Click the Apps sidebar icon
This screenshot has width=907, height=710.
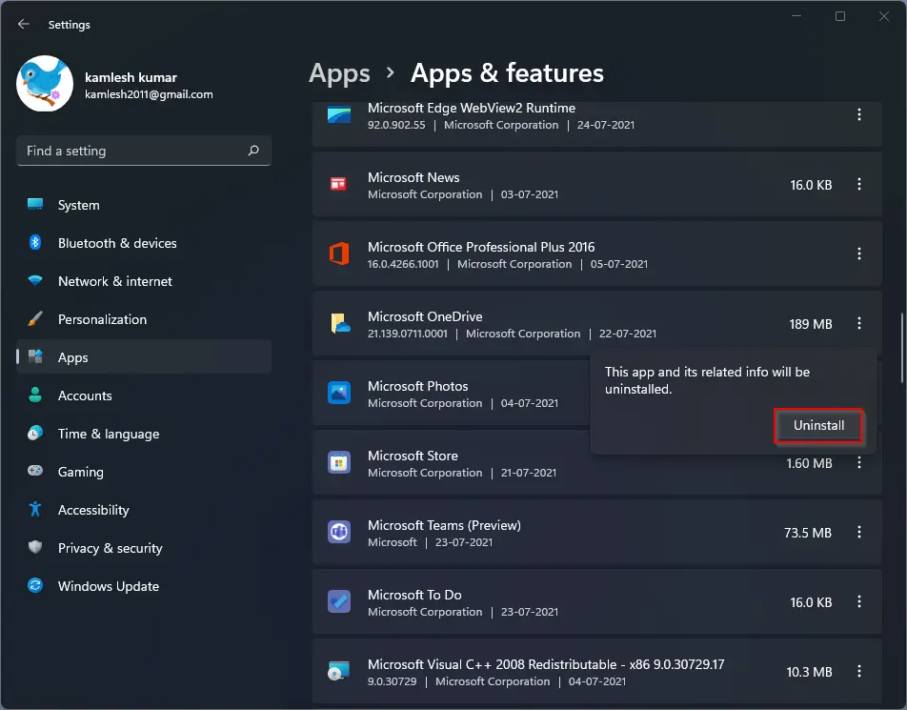(35, 356)
